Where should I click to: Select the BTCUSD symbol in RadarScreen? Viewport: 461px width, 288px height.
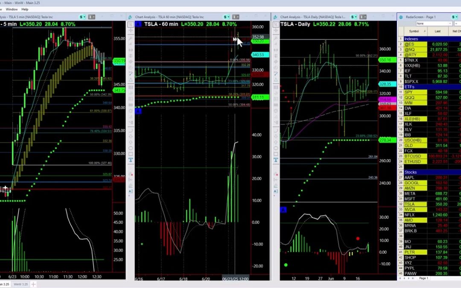(415, 156)
